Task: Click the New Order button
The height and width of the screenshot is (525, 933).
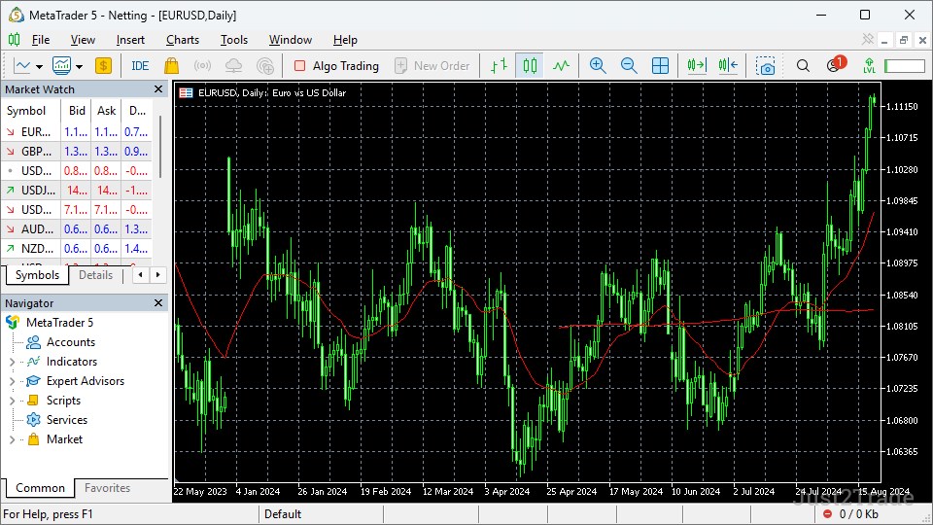Action: (x=432, y=65)
